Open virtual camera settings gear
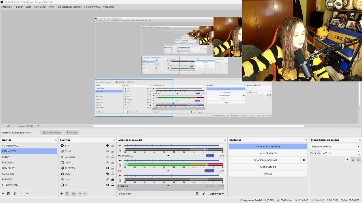 [x=304, y=160]
